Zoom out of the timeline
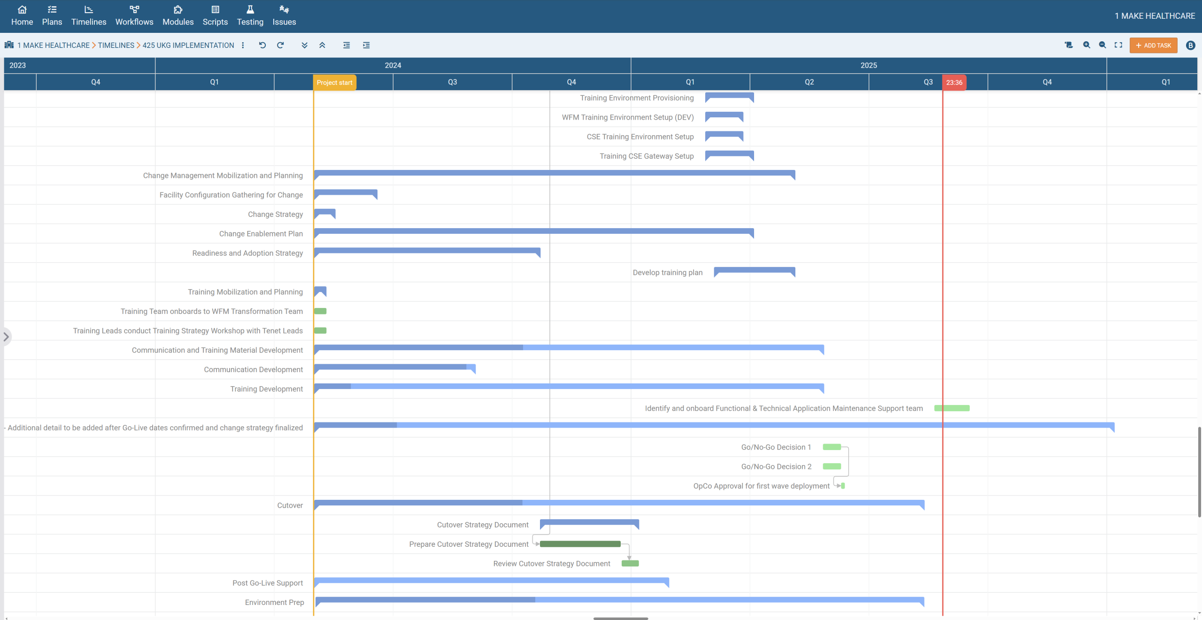The height and width of the screenshot is (620, 1202). click(1102, 45)
